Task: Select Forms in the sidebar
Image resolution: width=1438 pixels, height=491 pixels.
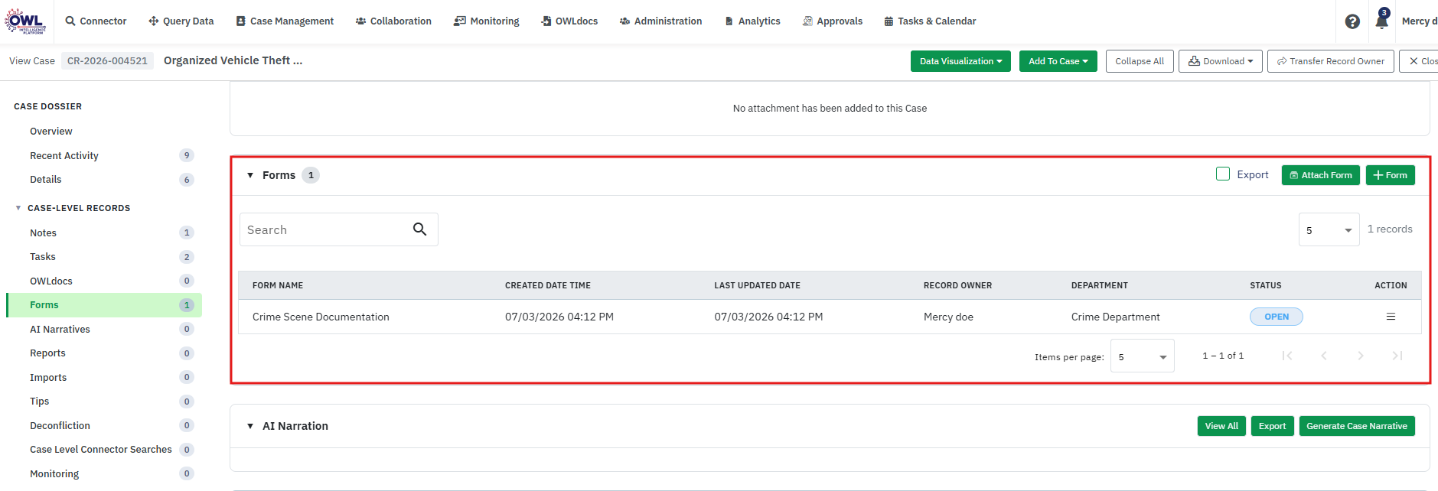Action: (x=104, y=305)
